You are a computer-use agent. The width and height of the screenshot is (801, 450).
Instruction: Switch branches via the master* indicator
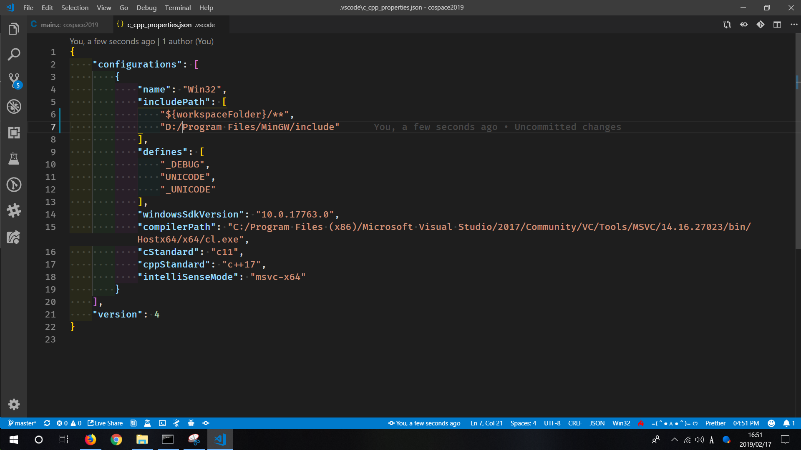(23, 423)
